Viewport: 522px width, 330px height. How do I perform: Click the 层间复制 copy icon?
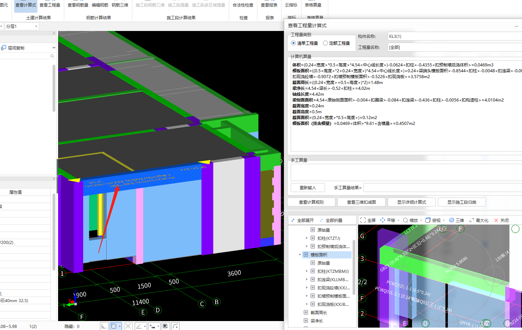3,48
